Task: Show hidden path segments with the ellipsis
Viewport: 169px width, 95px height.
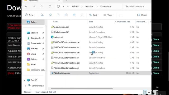Action: point(68,6)
